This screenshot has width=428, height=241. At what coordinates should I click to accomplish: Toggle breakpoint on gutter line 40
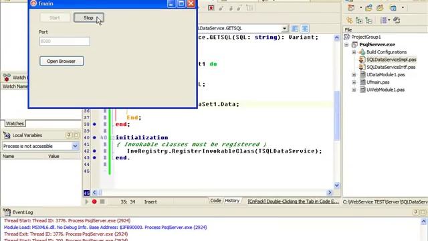(x=94, y=137)
